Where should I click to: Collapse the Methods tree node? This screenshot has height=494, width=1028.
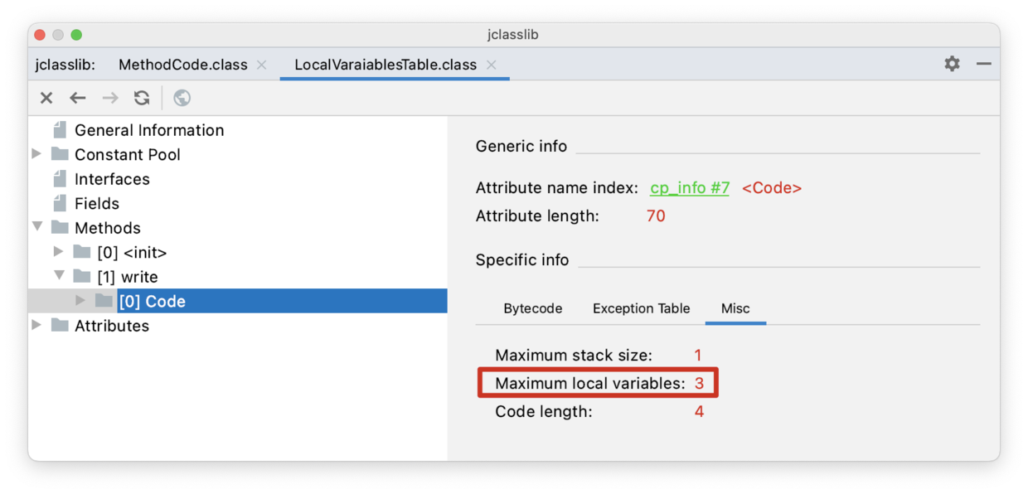[x=37, y=227]
